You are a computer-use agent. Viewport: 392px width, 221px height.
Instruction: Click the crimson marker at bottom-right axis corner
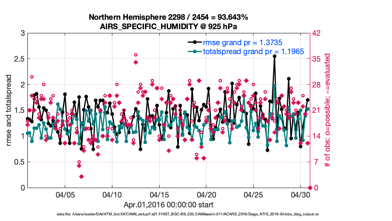pyautogui.click(x=309, y=188)
